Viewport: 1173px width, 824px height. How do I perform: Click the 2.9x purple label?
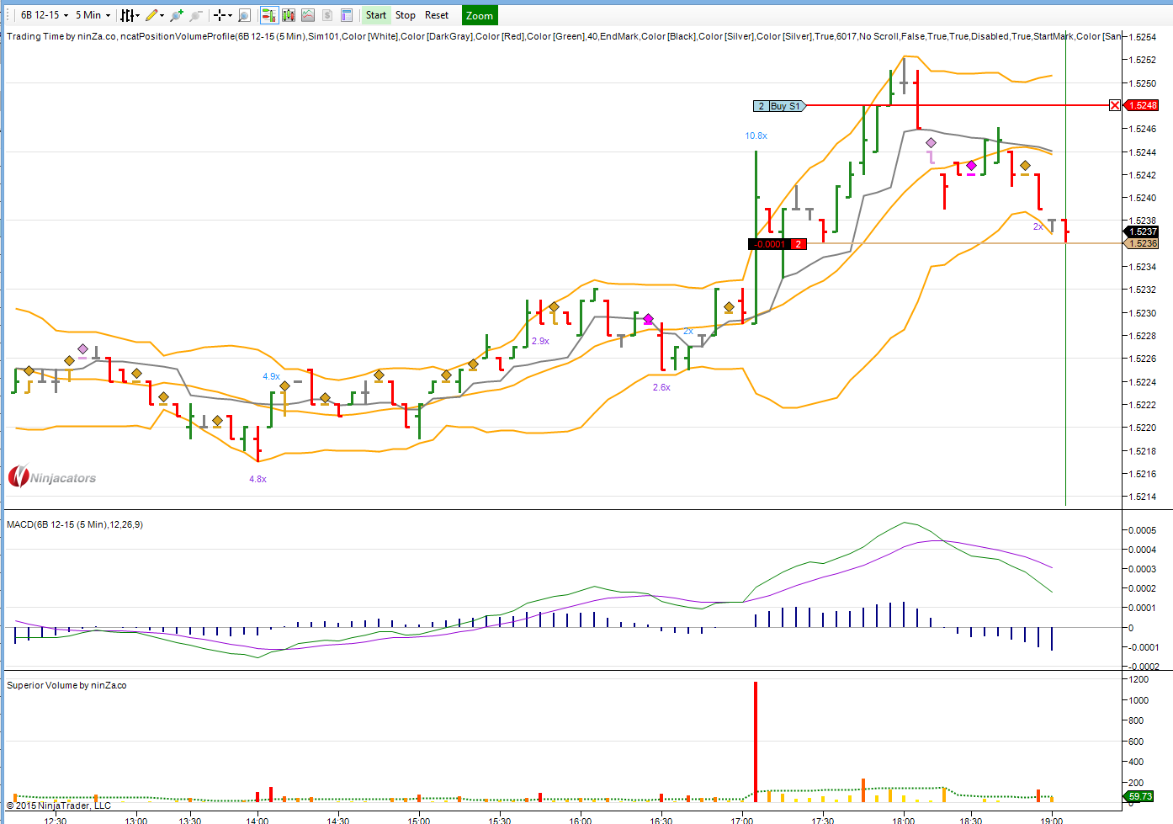[x=540, y=341]
